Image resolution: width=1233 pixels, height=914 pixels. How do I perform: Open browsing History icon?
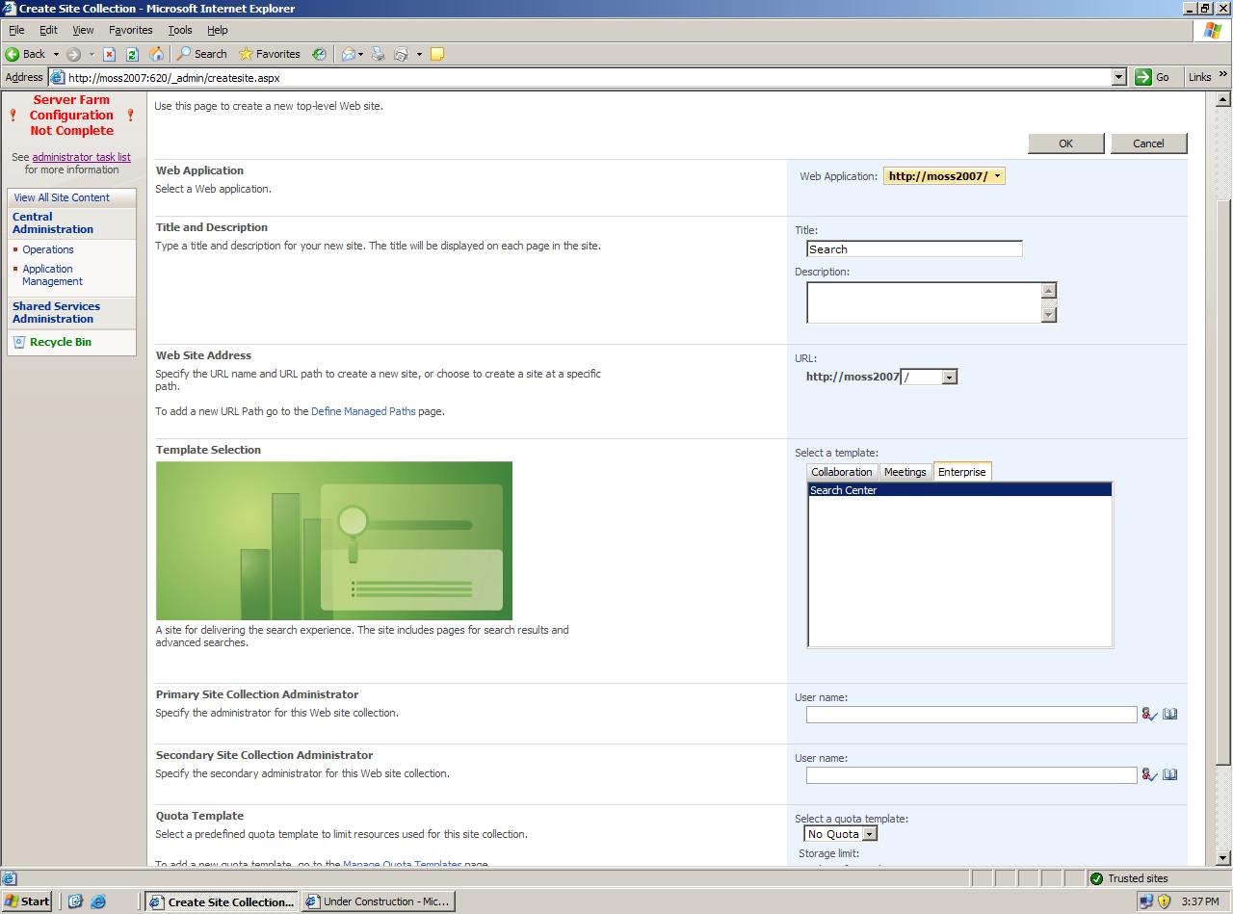(x=319, y=54)
